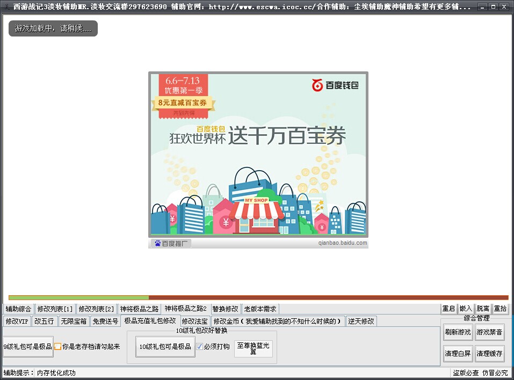
Task: Click the MY SHOP storefront in ad
Action: click(x=256, y=215)
